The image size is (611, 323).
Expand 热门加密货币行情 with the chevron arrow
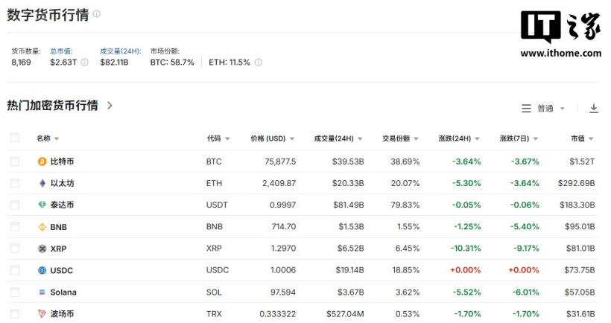[110, 106]
